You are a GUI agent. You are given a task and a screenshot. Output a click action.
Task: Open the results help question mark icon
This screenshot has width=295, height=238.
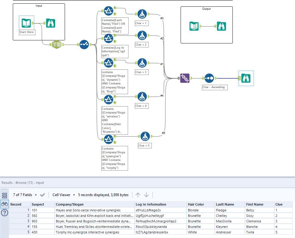5,213
